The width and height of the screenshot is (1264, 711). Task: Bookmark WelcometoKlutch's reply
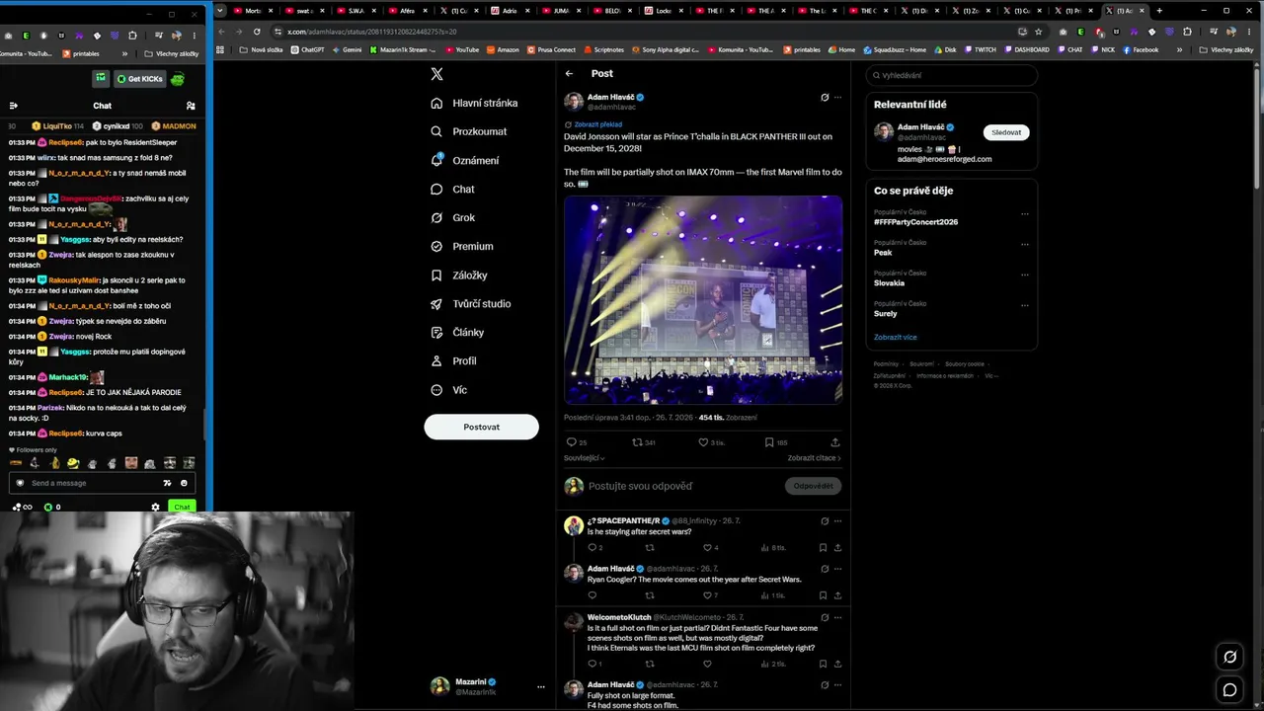point(823,664)
